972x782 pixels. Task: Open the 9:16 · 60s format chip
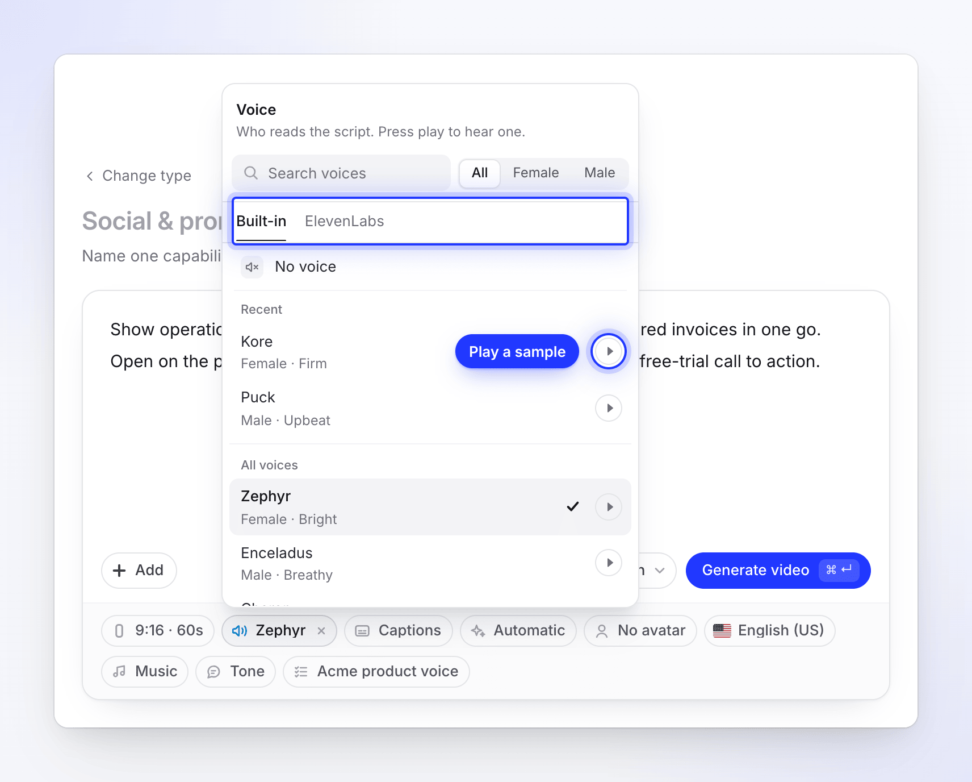pyautogui.click(x=158, y=631)
